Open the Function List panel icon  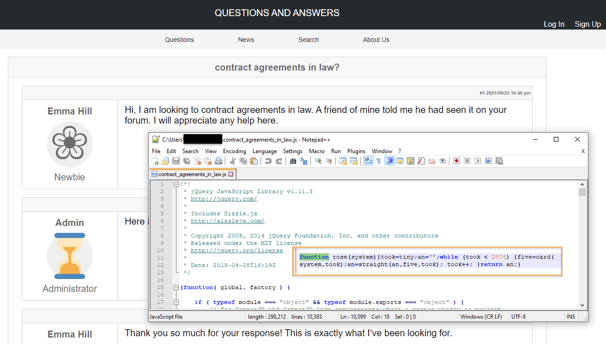pos(421,161)
